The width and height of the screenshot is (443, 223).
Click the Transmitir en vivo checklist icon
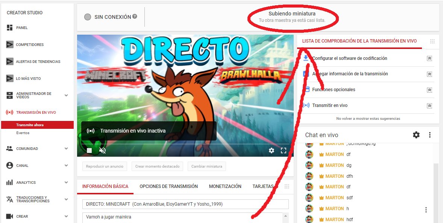306,105
